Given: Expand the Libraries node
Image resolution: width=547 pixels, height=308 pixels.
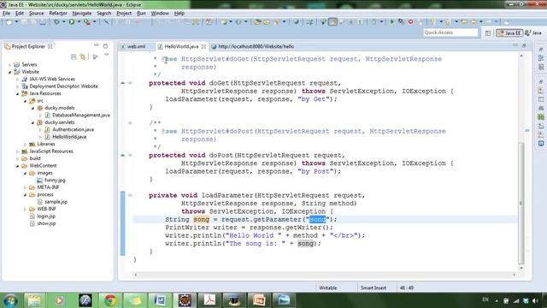Looking at the screenshot, I should click(x=25, y=145).
